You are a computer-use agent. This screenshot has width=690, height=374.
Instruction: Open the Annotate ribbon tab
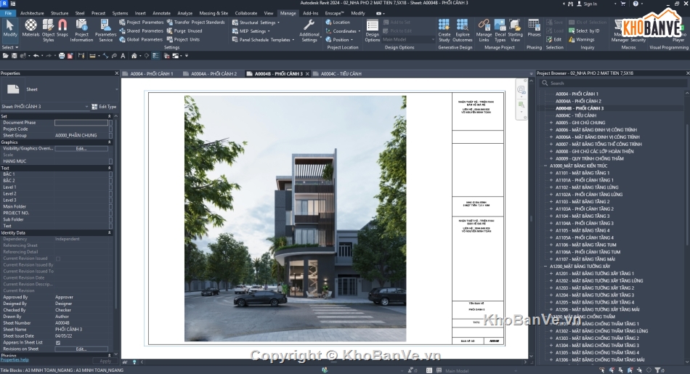pos(161,13)
